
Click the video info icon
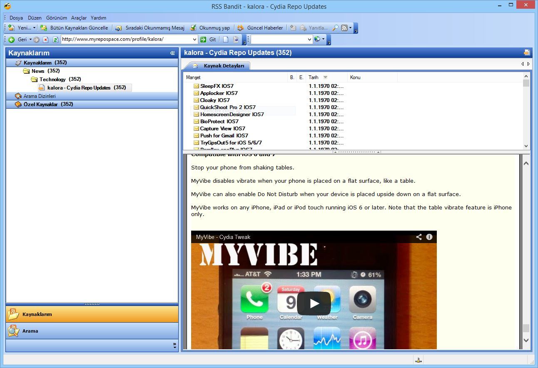click(x=429, y=237)
